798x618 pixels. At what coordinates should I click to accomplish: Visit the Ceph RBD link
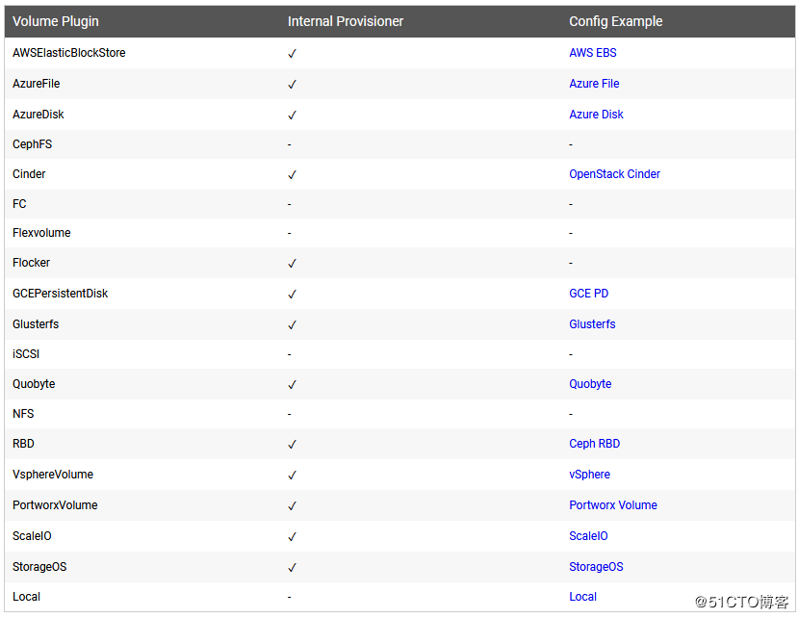[594, 444]
